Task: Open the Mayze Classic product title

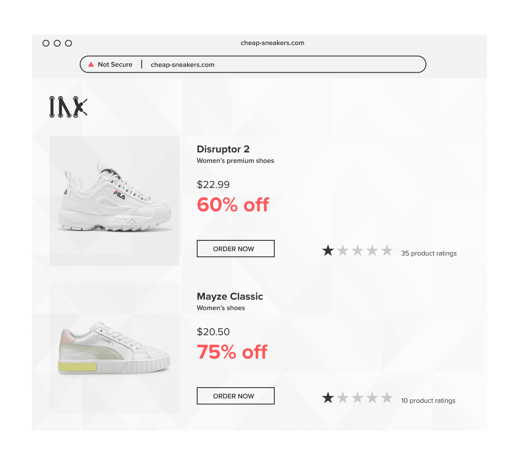Action: tap(230, 296)
